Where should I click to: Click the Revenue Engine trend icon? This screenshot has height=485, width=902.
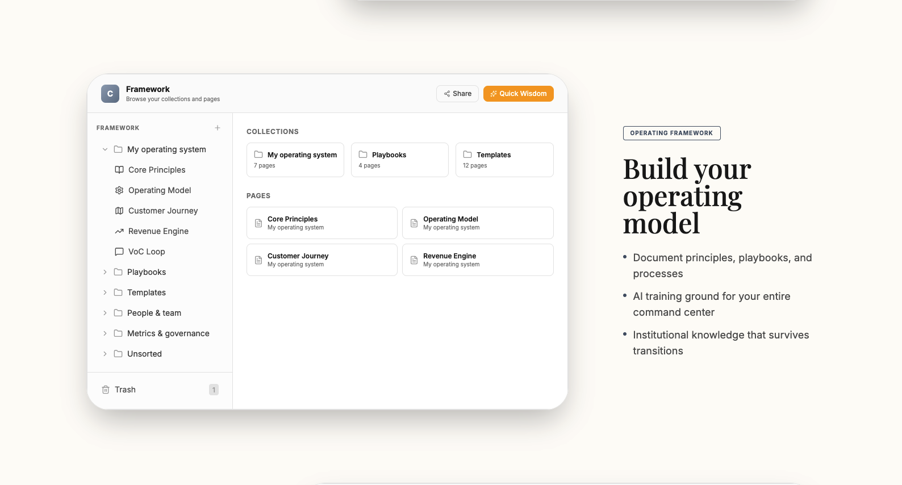[x=119, y=231]
